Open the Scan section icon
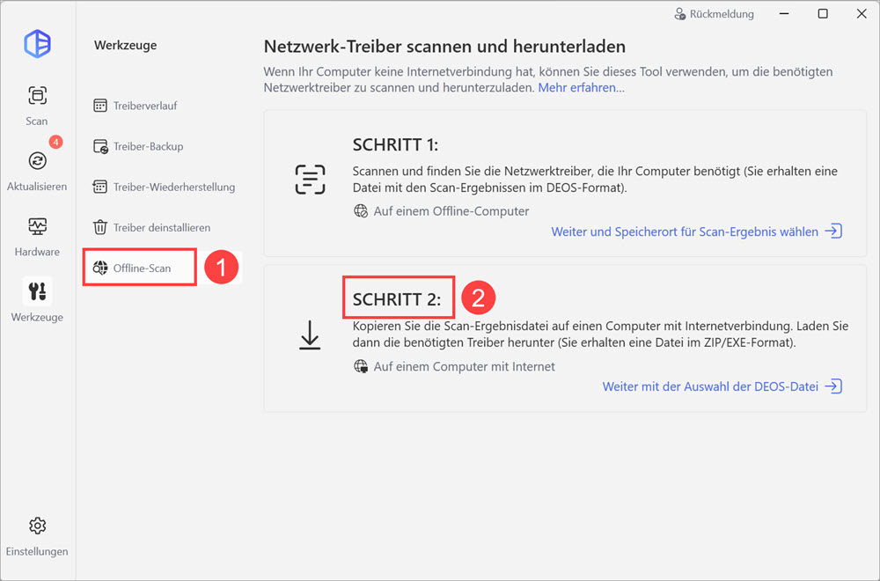 37,95
